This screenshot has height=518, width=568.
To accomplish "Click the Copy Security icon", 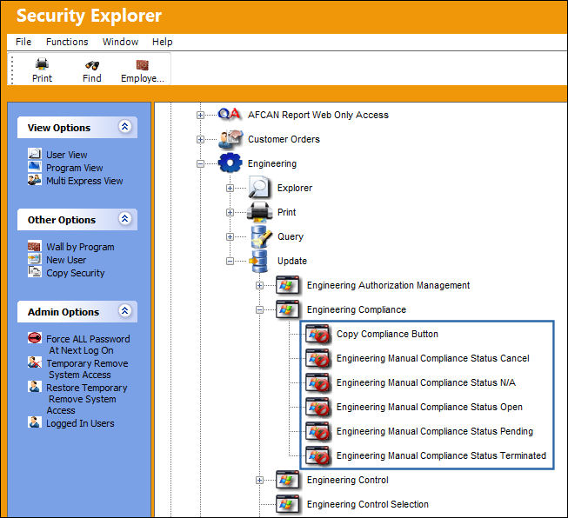I will [35, 272].
